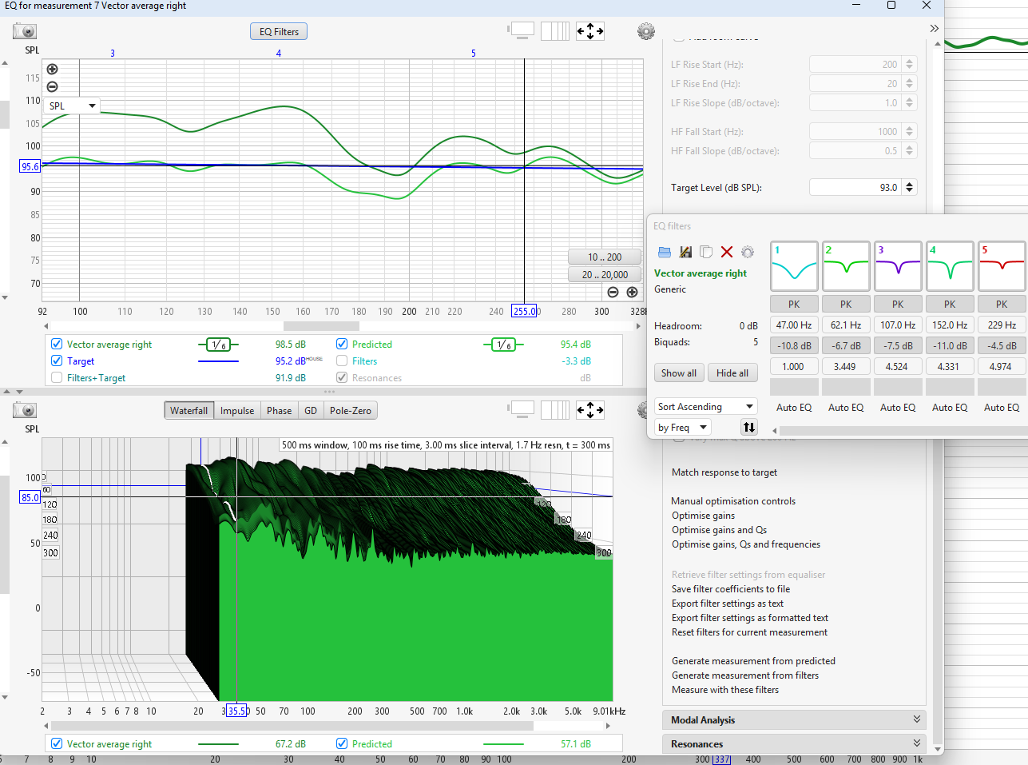Load filter settings with the folder icon
Screen dimensions: 1028x765
click(665, 252)
